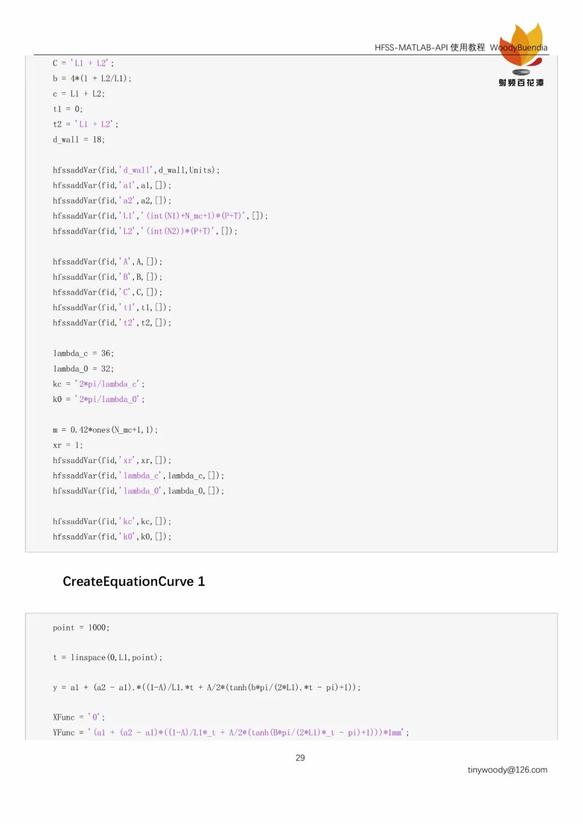Click the "m = 0.42*ones(N_mc+1,1);" line

click(105, 430)
